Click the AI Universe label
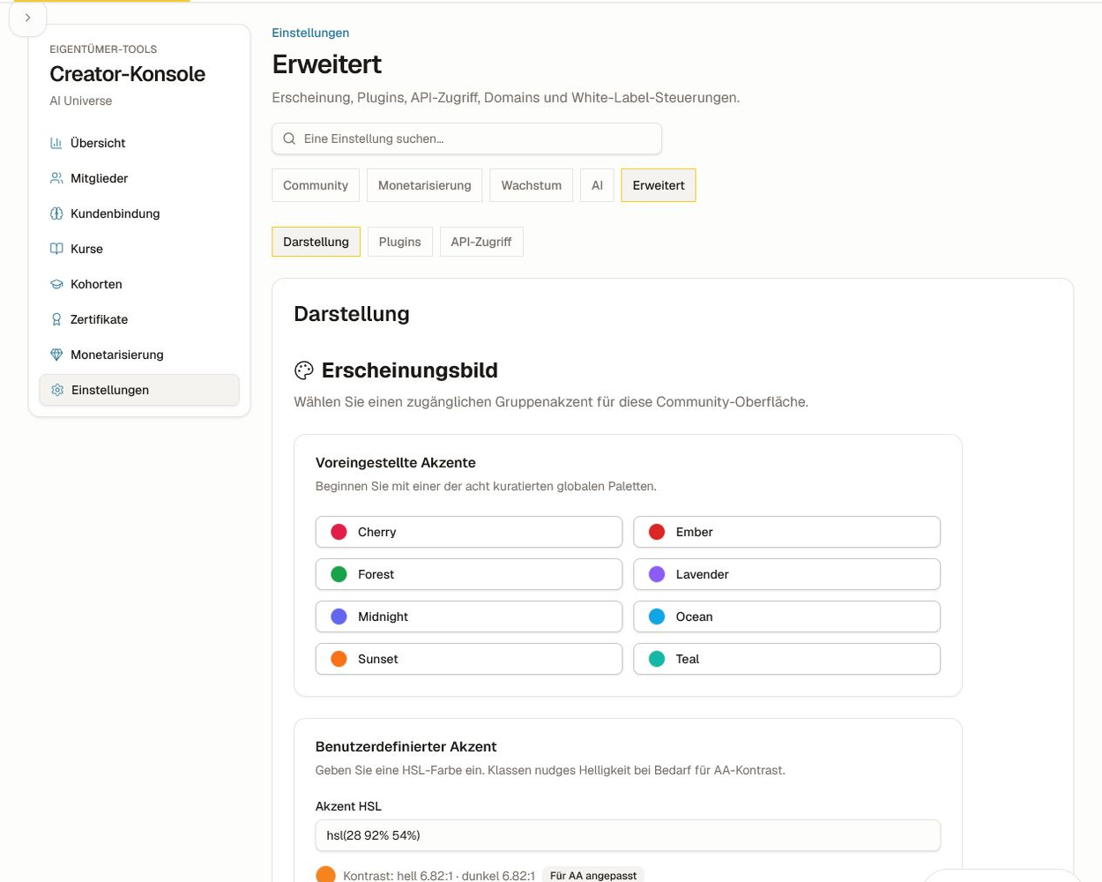 click(x=81, y=101)
